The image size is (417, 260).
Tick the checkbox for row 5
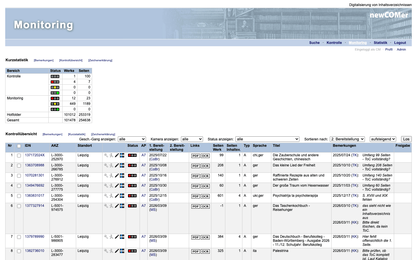19,196
